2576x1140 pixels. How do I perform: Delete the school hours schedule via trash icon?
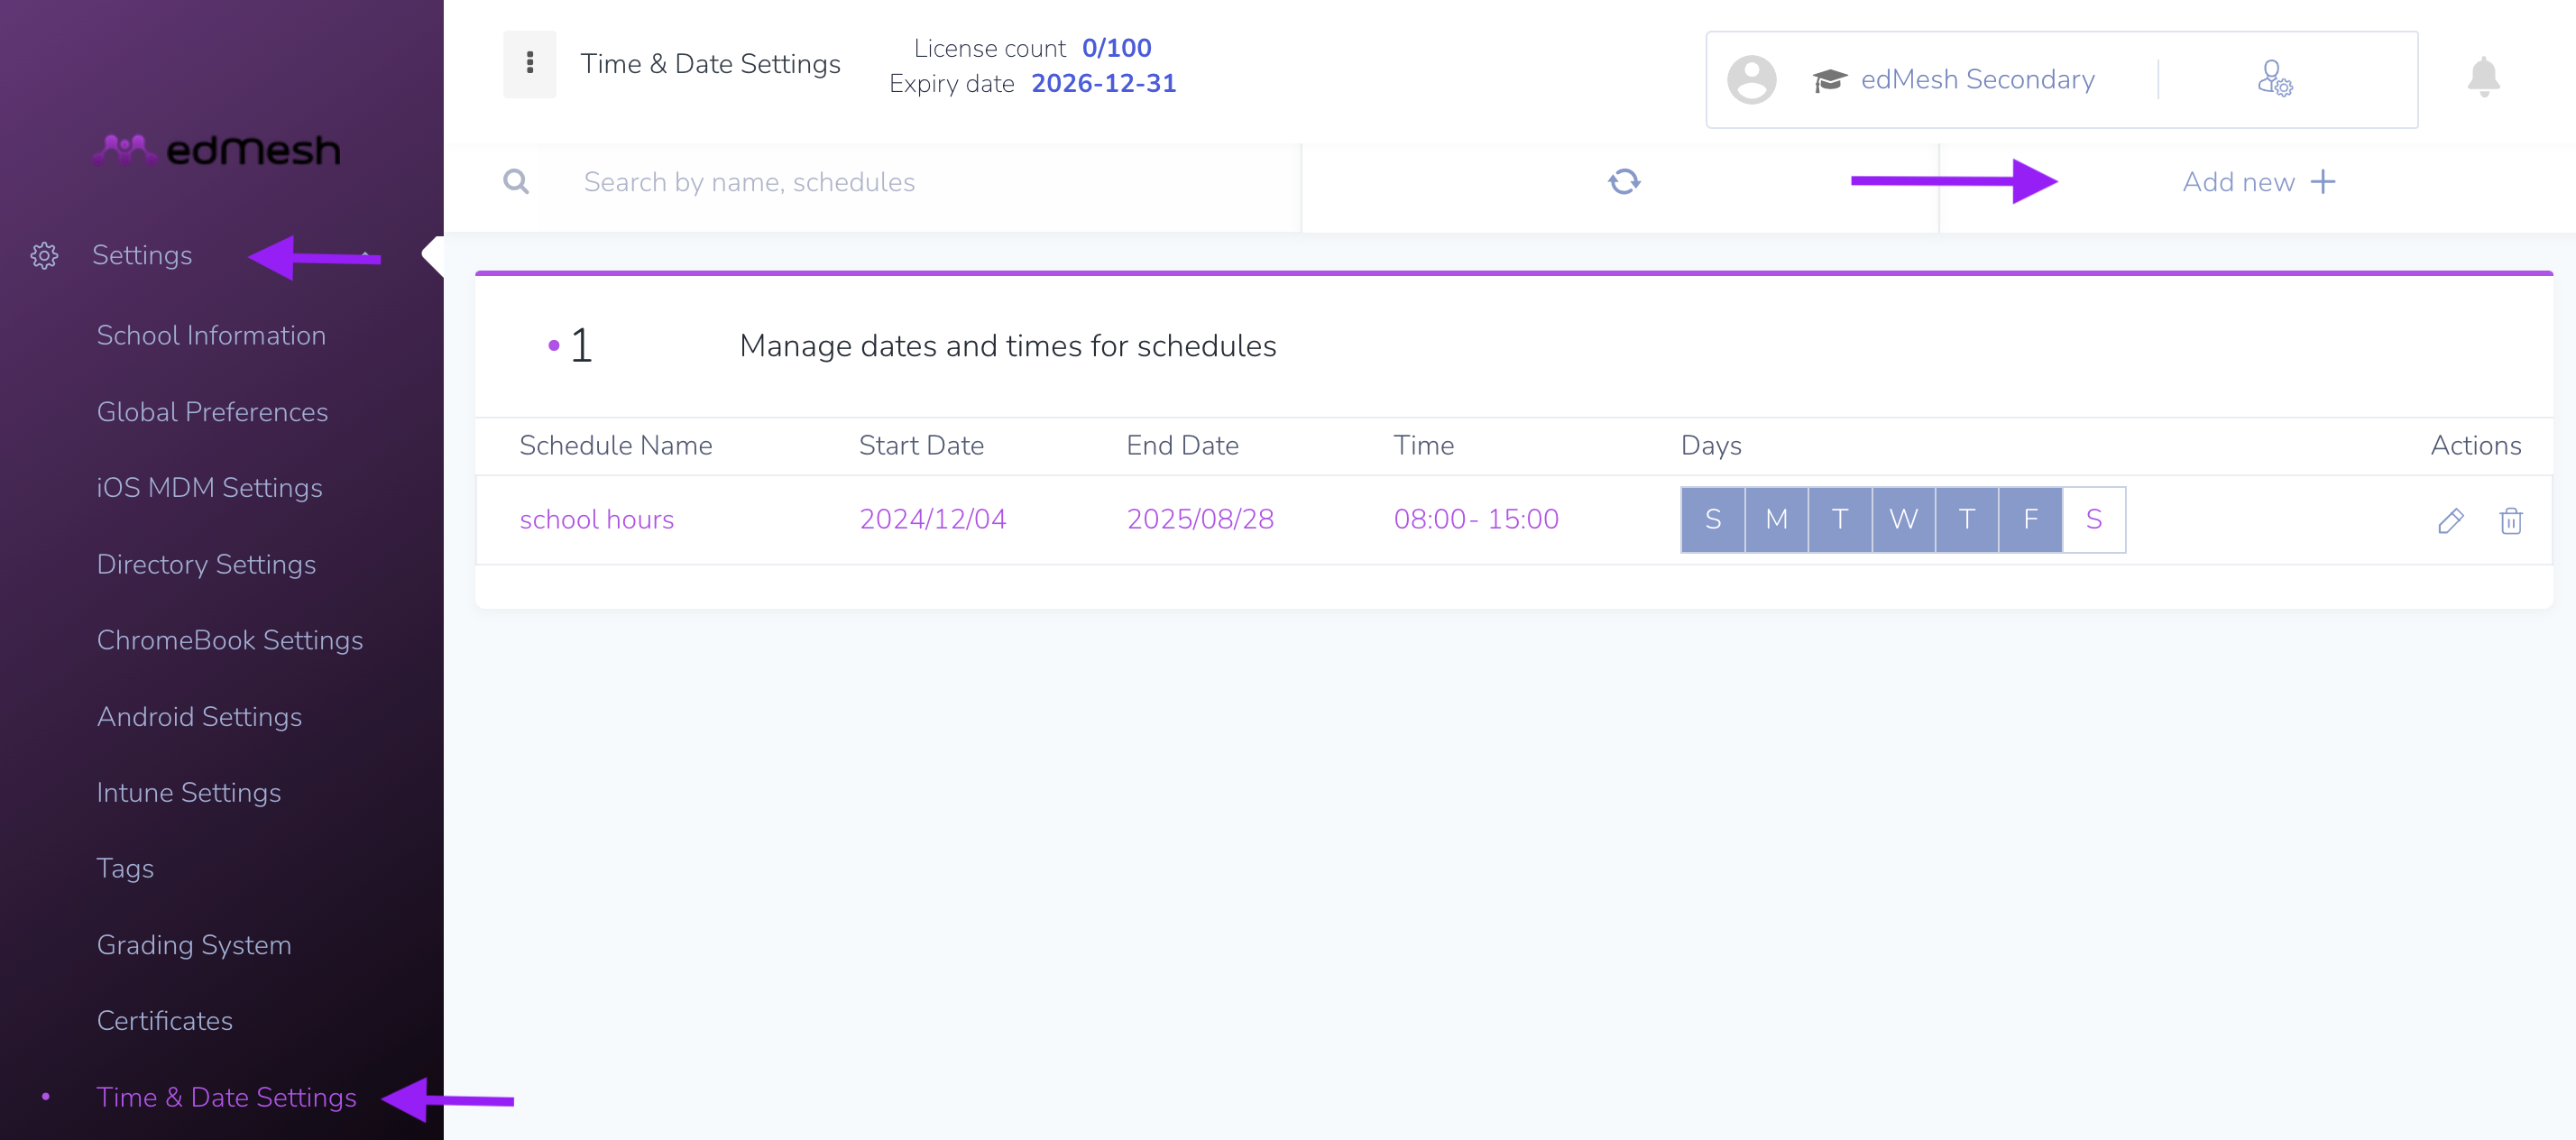tap(2510, 520)
